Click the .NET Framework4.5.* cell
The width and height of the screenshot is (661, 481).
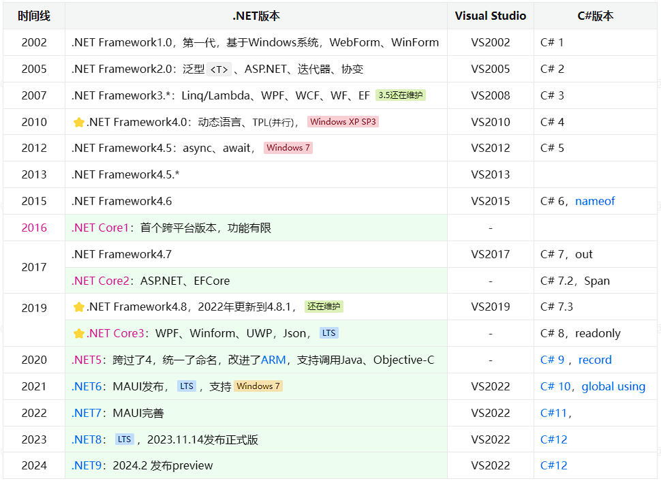(x=256, y=174)
